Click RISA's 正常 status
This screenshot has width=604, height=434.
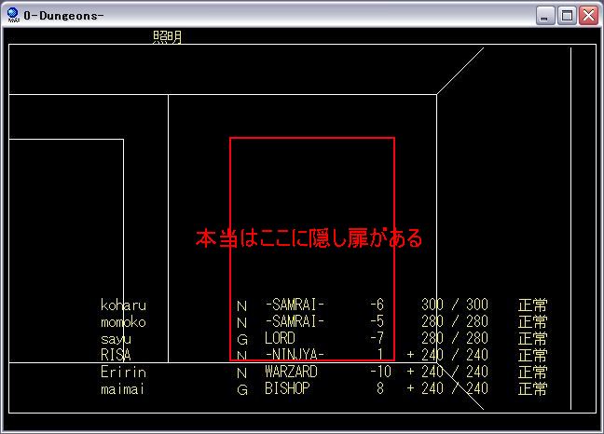tap(532, 355)
